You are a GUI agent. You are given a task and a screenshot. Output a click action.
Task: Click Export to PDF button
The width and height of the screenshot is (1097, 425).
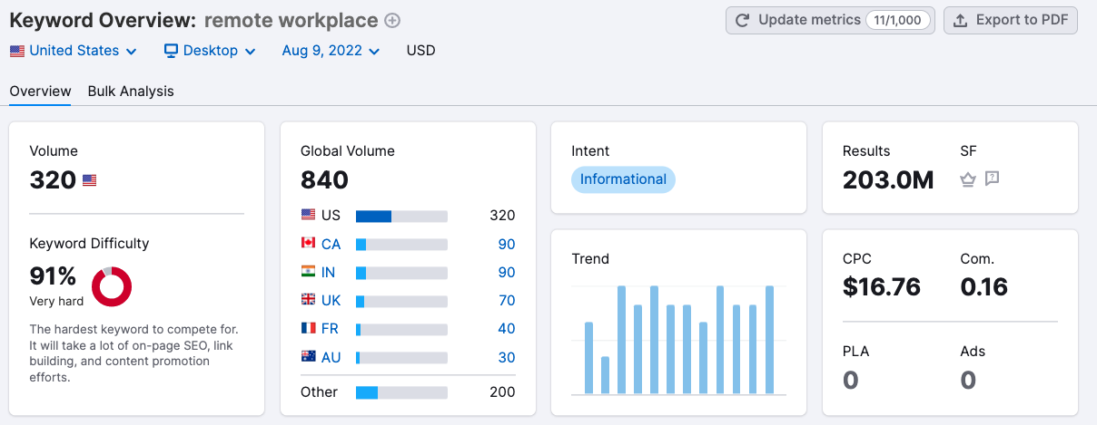coord(1010,21)
